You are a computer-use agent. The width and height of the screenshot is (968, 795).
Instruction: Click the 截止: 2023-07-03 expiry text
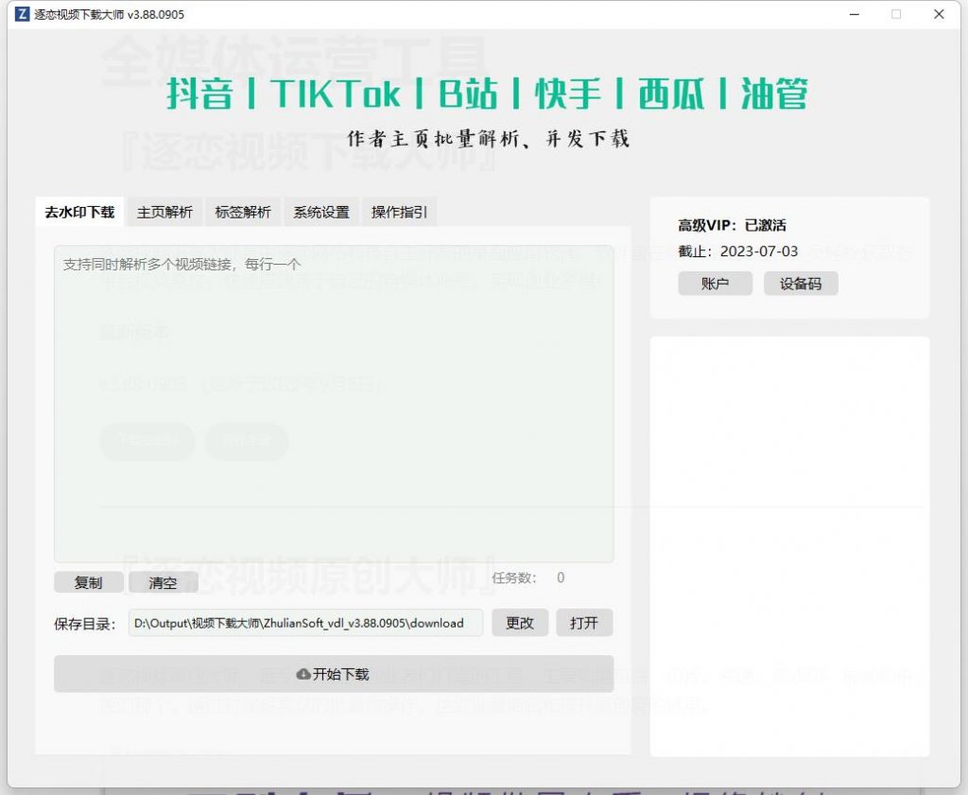coord(737,251)
